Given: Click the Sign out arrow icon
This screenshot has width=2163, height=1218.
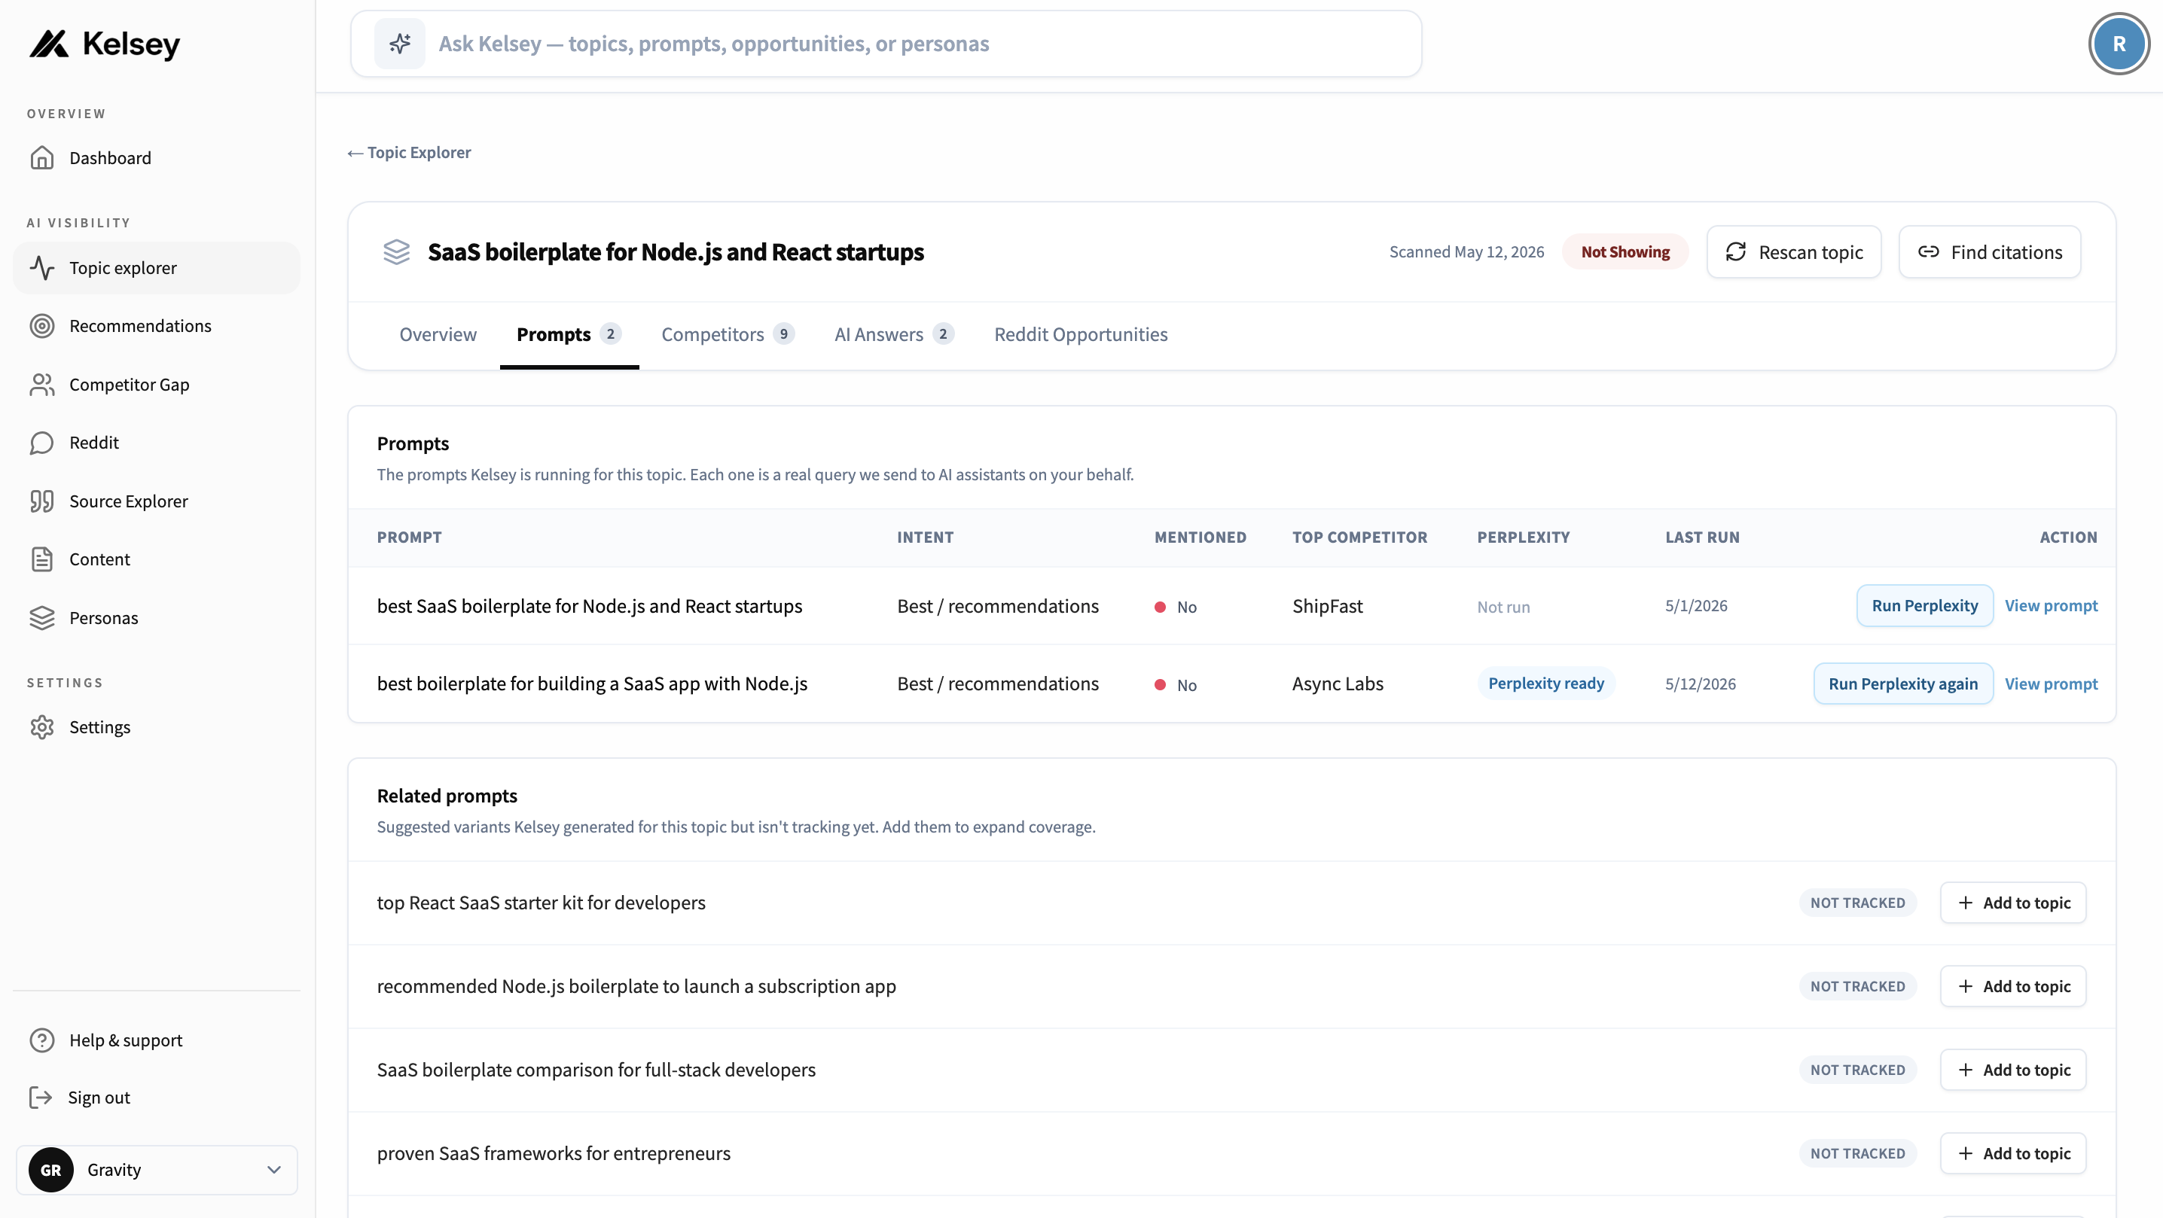Looking at the screenshot, I should [41, 1097].
